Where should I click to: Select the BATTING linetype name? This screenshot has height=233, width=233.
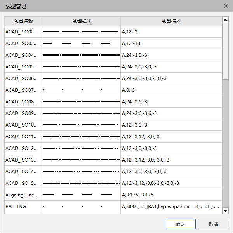16,207
